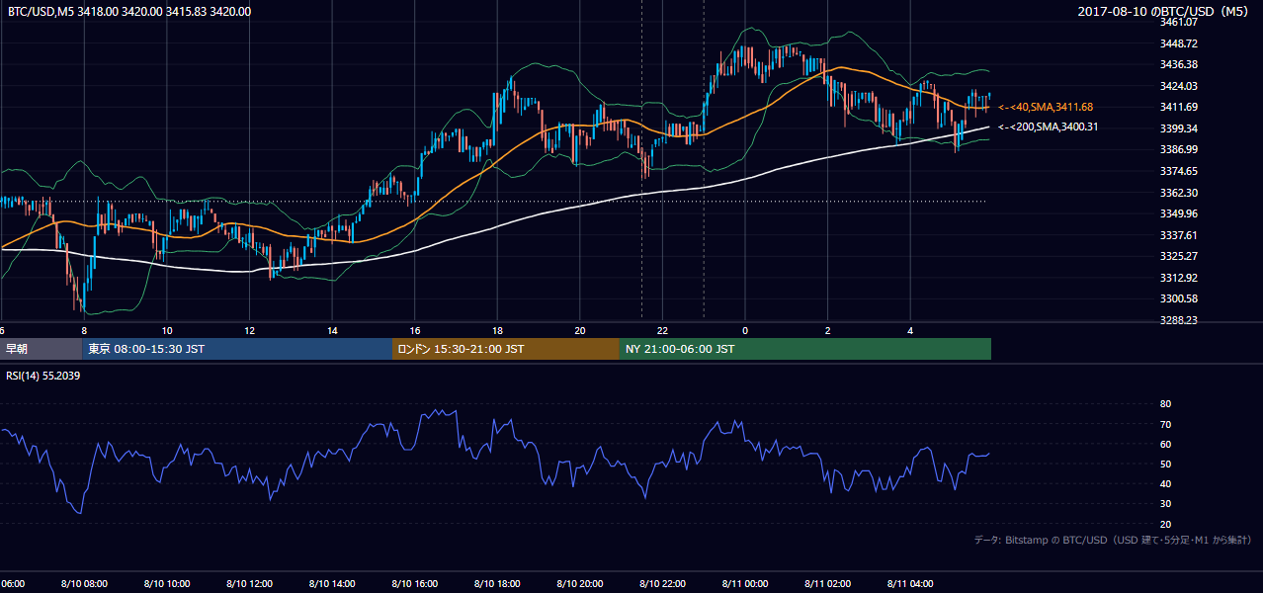The height and width of the screenshot is (593, 1263).
Task: Click the BTC/USD,M5 price header text
Action: [128, 12]
